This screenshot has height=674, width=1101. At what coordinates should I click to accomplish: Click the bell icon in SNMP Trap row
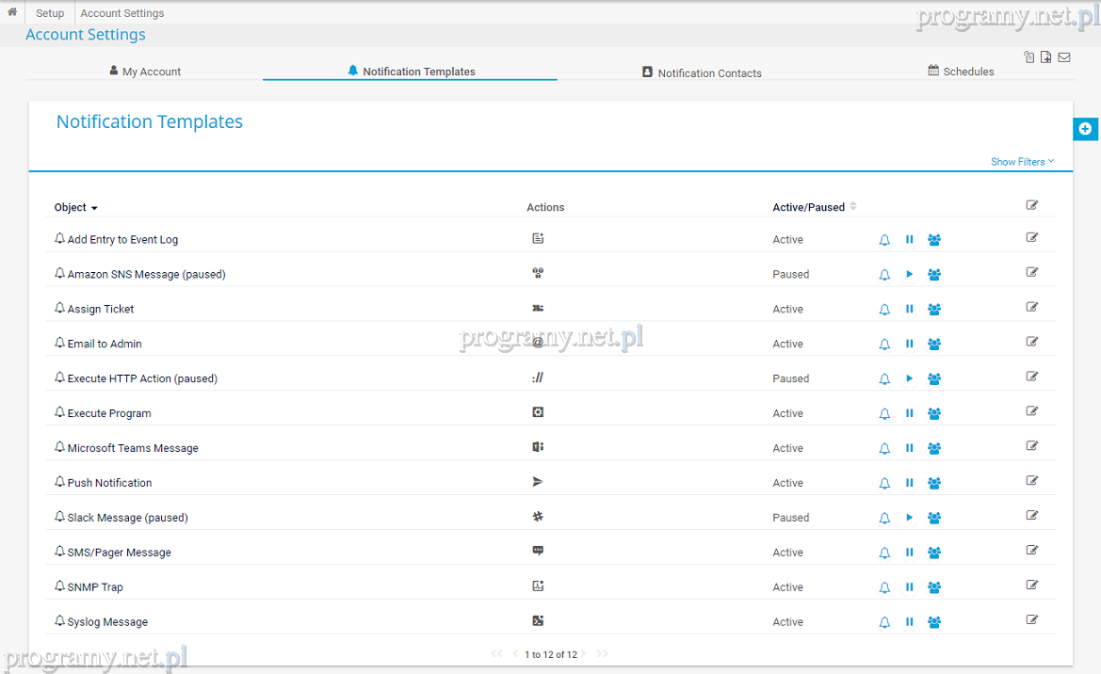coord(884,587)
